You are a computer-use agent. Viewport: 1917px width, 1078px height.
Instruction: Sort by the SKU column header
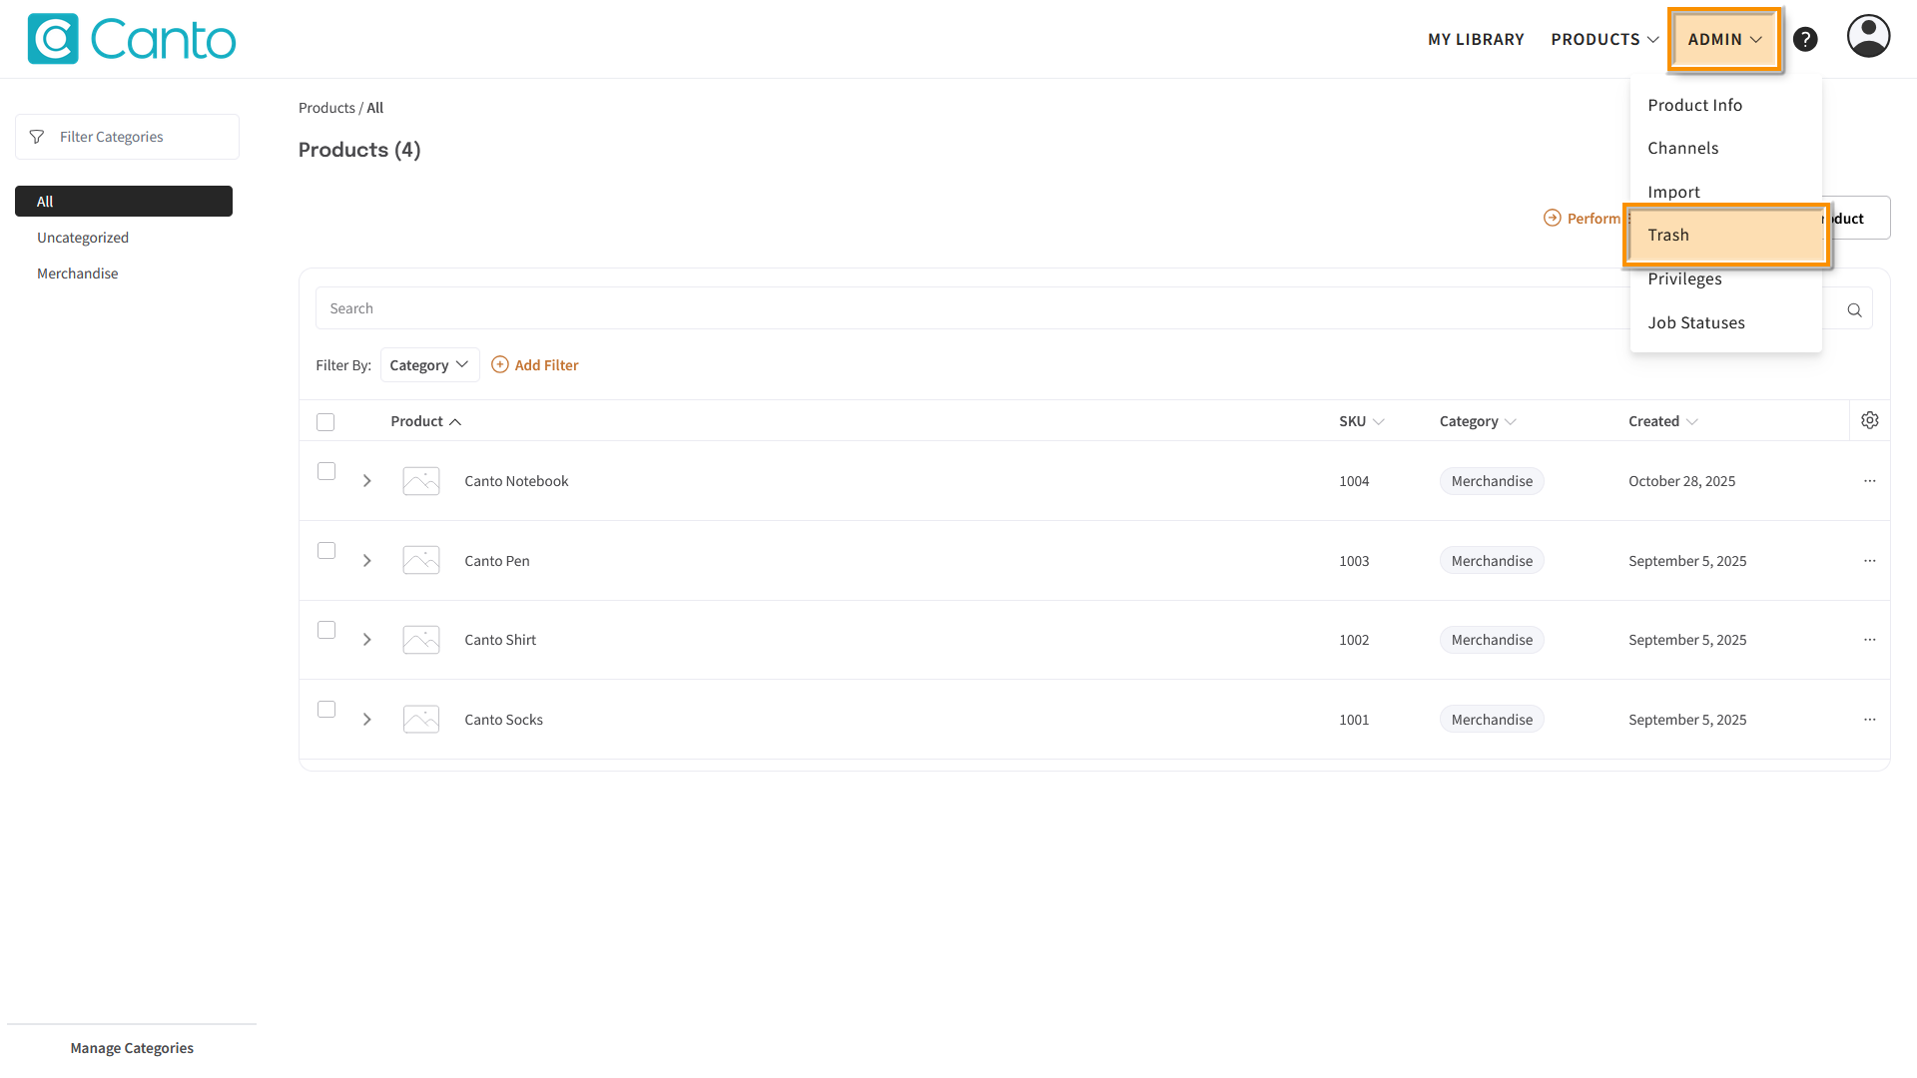[x=1362, y=421]
